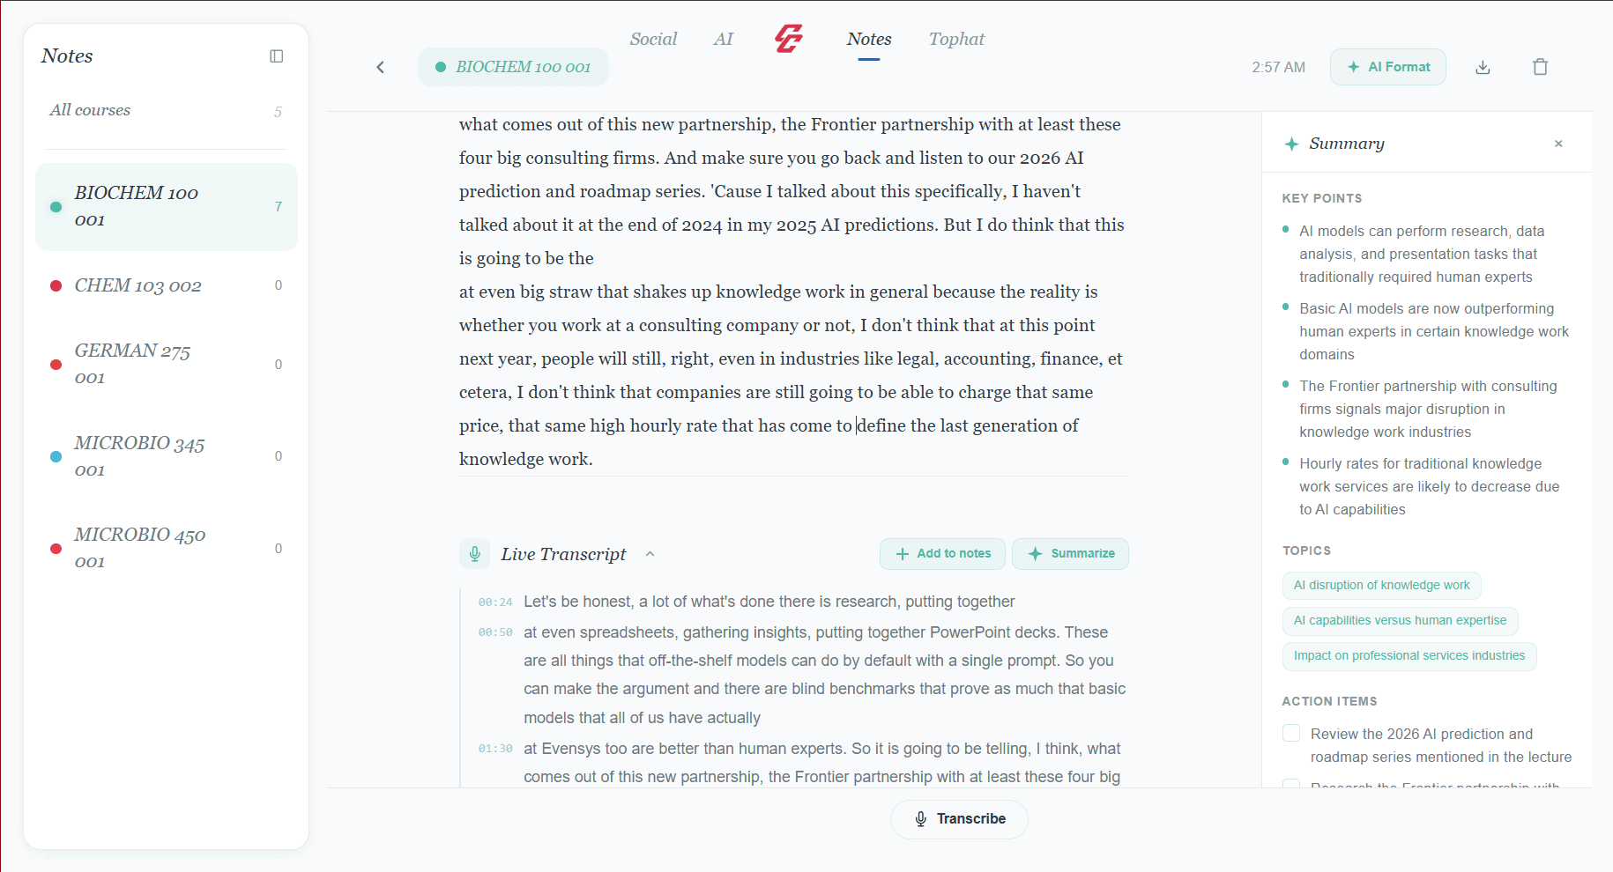Download the current note
The height and width of the screenshot is (872, 1613).
(x=1483, y=66)
